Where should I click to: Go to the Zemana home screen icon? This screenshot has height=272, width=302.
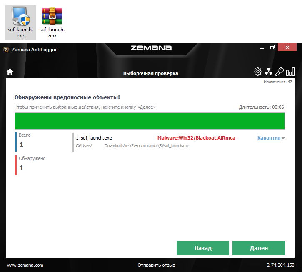tap(10, 72)
